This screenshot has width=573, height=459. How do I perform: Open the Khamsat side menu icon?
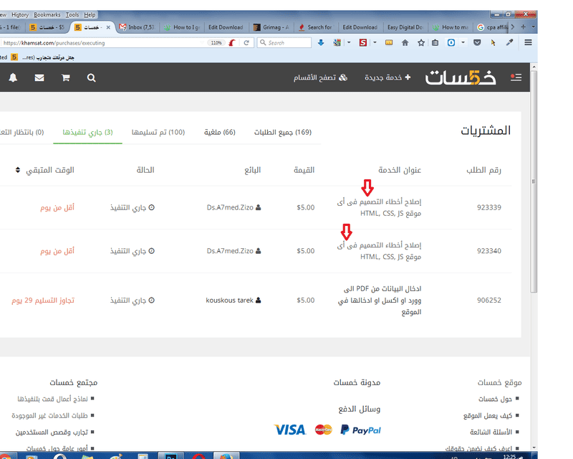pyautogui.click(x=516, y=77)
